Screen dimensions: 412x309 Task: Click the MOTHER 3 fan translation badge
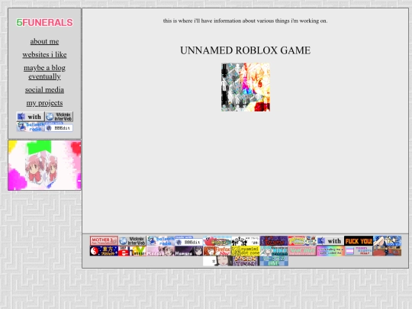[104, 240]
